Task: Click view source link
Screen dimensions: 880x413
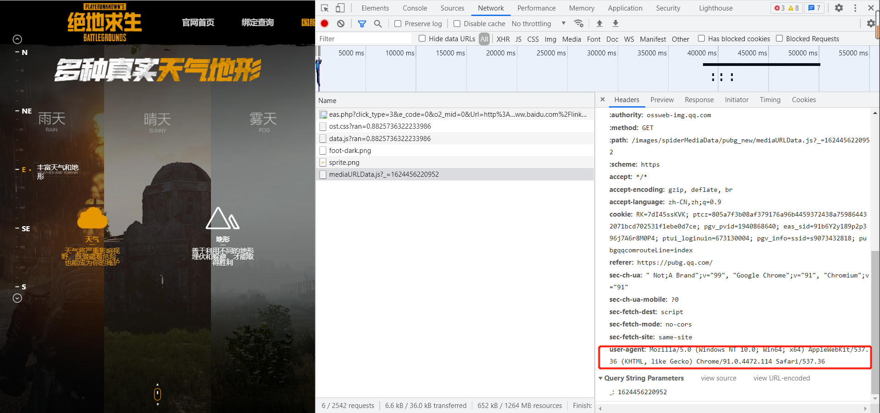Action: [718, 378]
